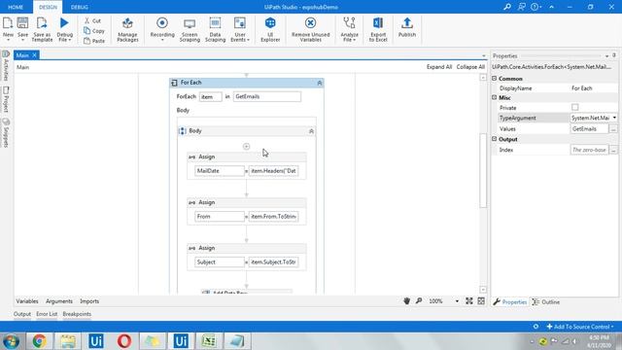Open Analyze File tool
The image size is (622, 350).
coord(349,29)
